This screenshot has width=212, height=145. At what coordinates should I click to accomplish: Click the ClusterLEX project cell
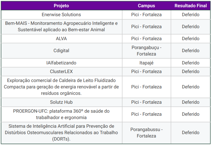(x=61, y=71)
